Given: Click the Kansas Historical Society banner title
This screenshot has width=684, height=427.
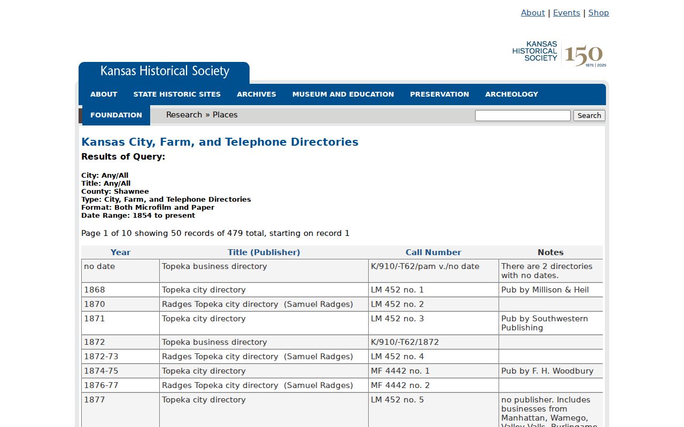Looking at the screenshot, I should point(165,72).
